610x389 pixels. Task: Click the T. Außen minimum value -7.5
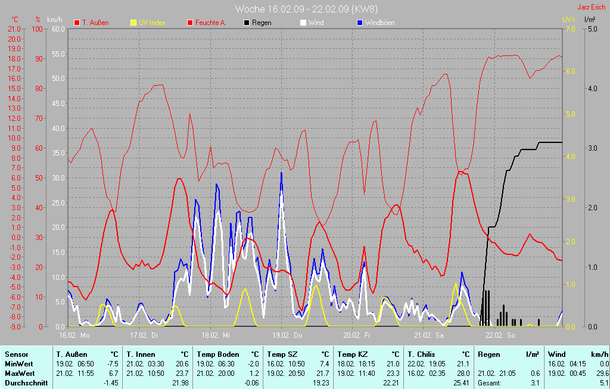pos(113,364)
